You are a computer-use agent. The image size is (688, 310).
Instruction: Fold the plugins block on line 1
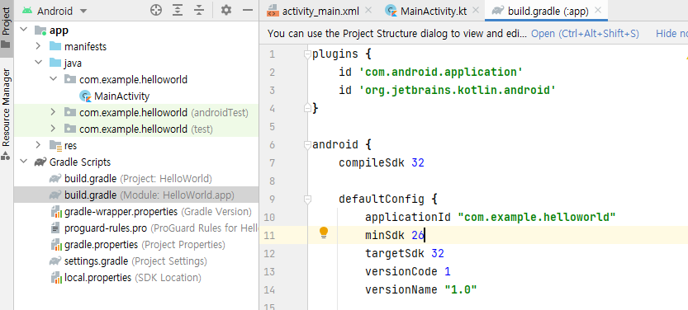pos(307,54)
